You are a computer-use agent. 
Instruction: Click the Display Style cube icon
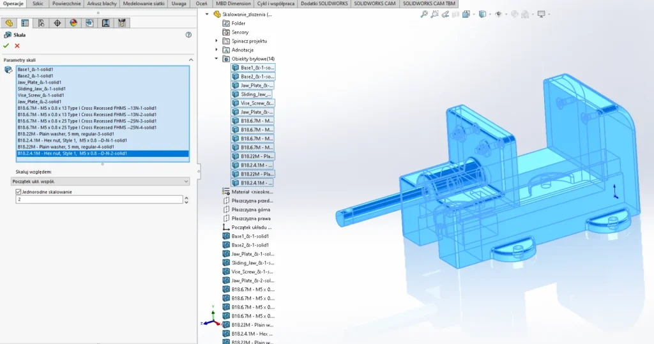point(483,14)
